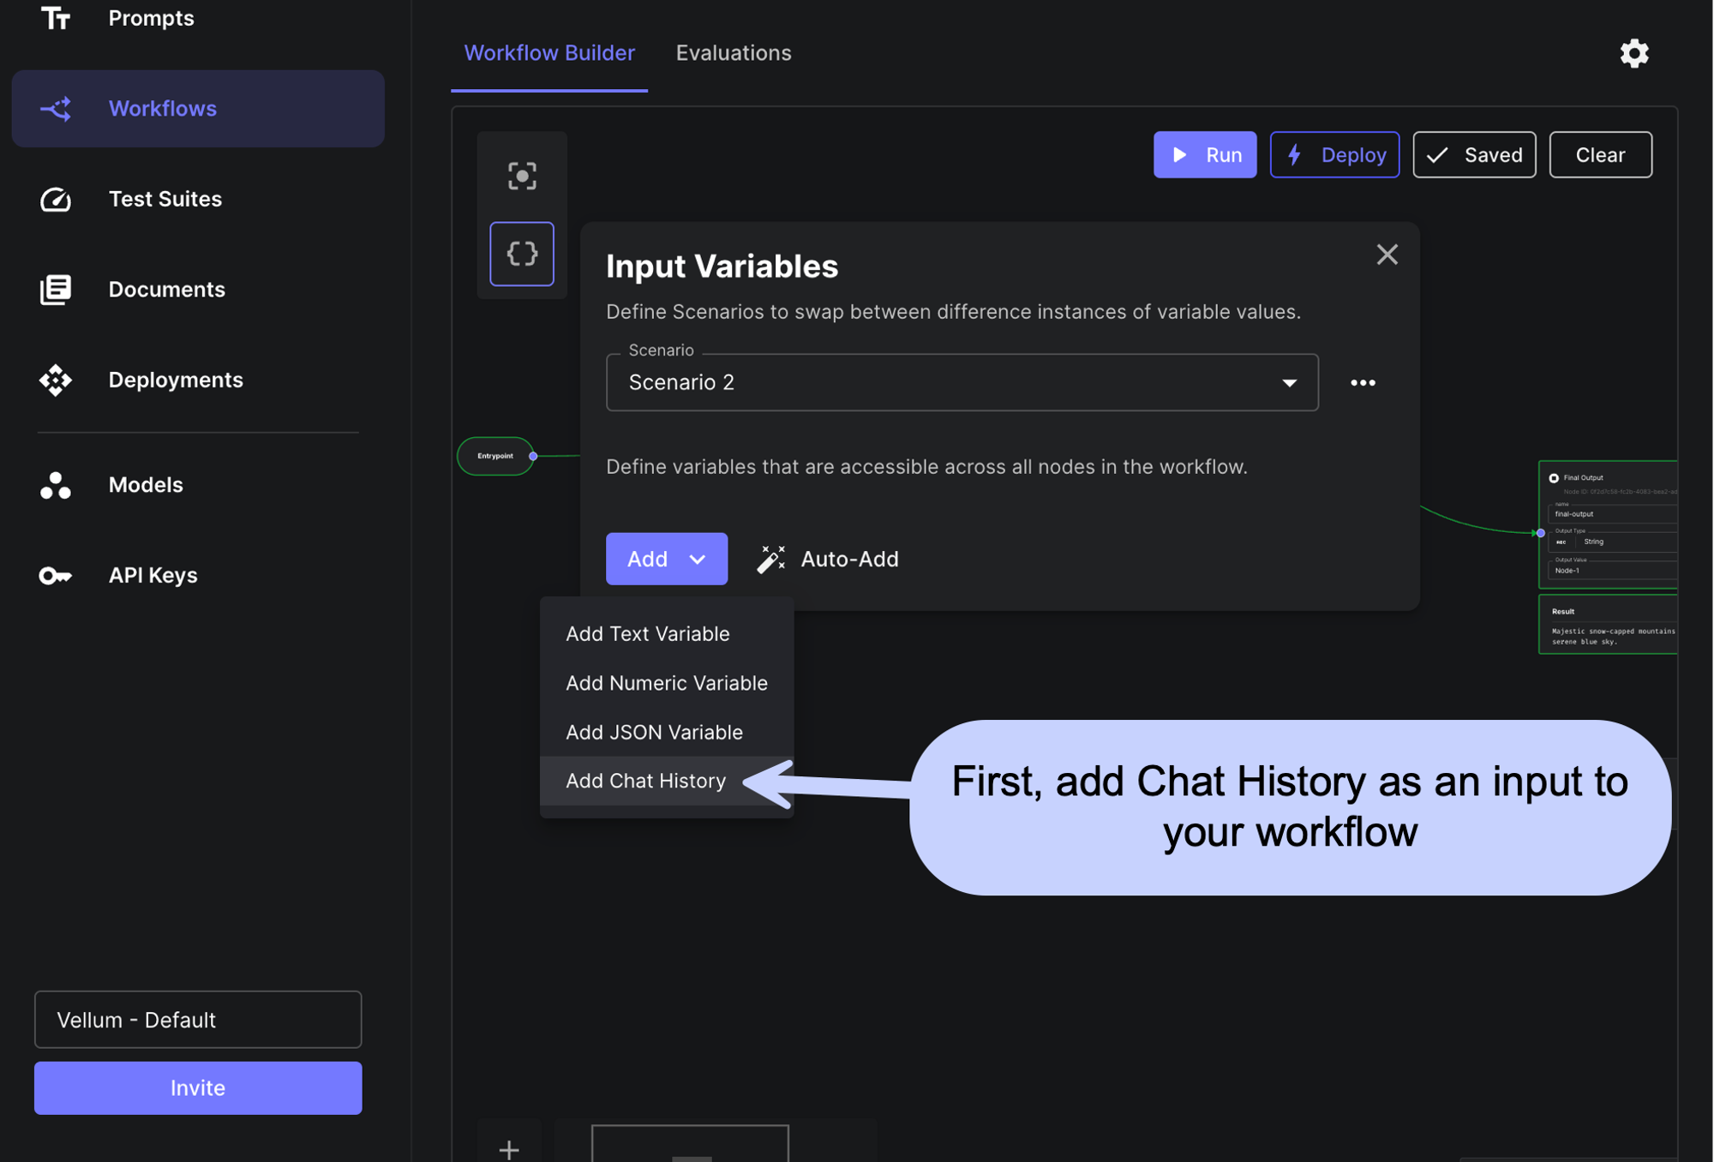
Task: Click the zoom-in plus icon
Action: point(509,1148)
